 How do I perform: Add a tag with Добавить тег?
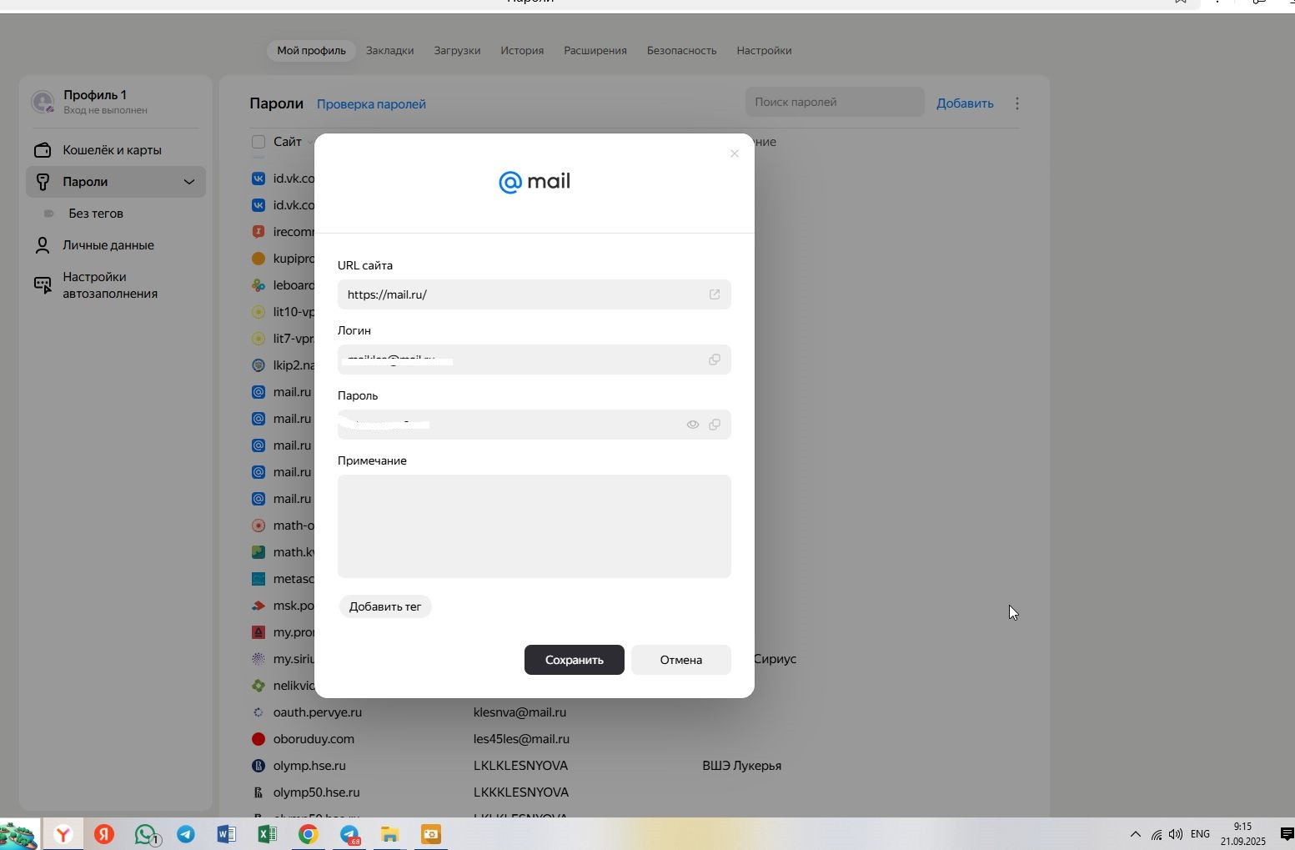click(385, 606)
